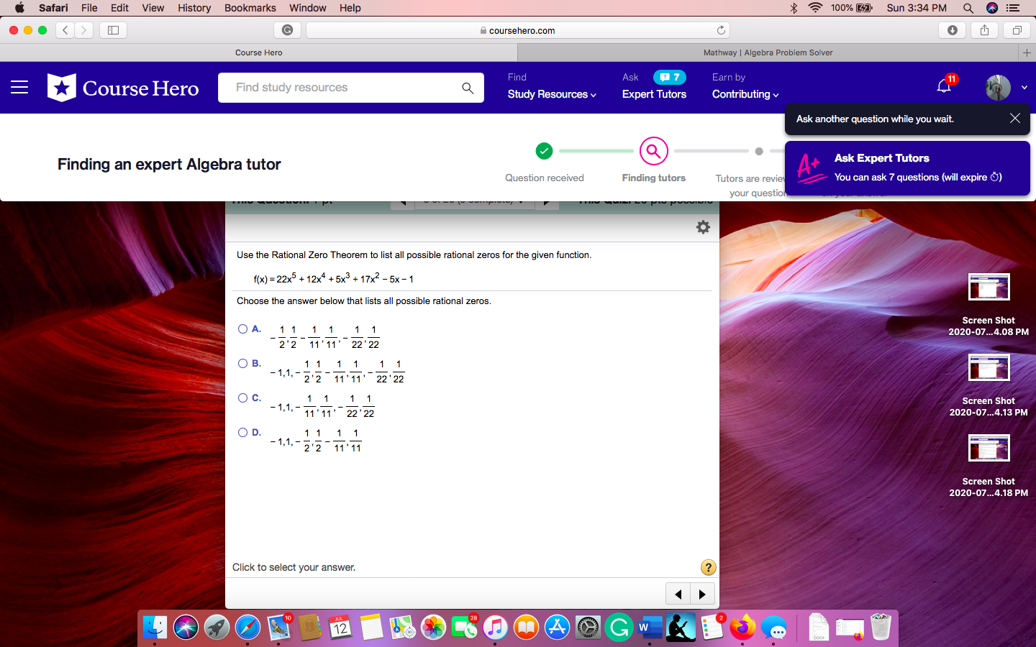Viewport: 1036px width, 647px height.
Task: Open the App Store from the Dock
Action: click(557, 628)
